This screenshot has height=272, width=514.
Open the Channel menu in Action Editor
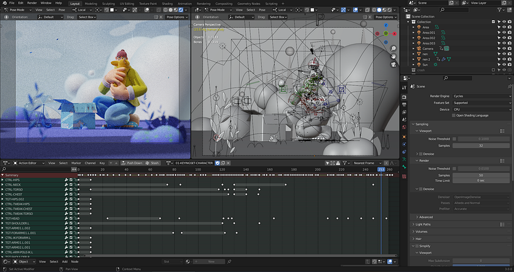coord(90,163)
